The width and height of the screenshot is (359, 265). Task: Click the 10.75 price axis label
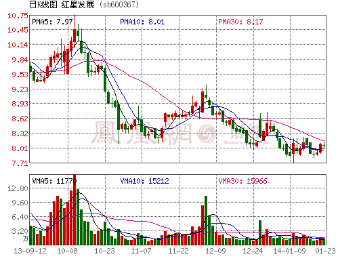18,16
